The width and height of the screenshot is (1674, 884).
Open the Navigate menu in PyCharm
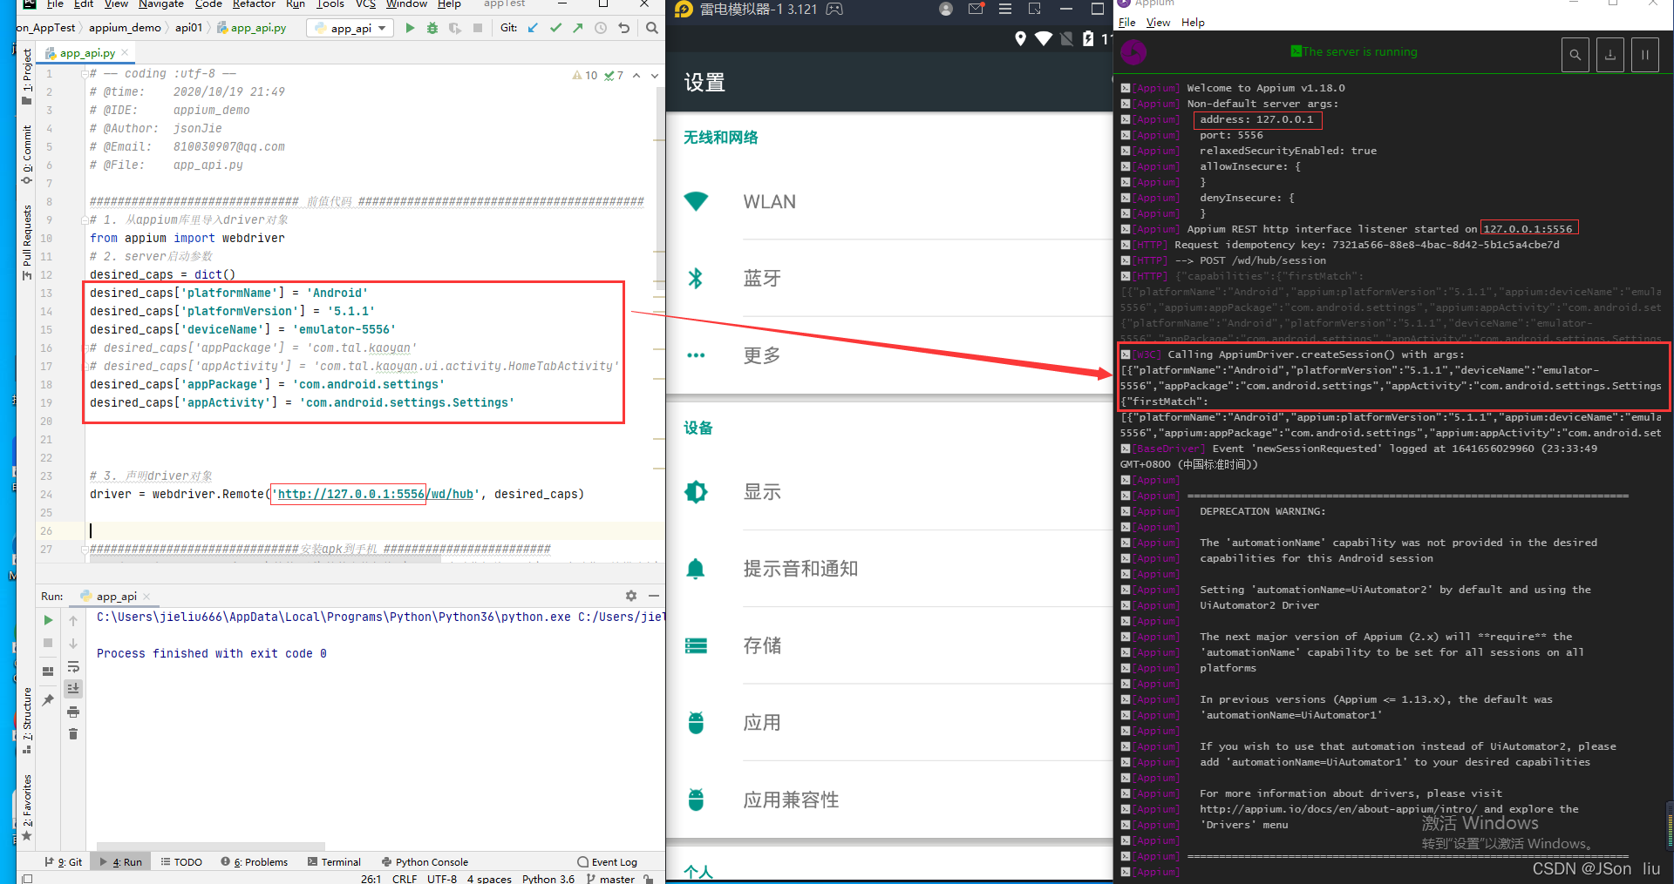click(x=161, y=4)
